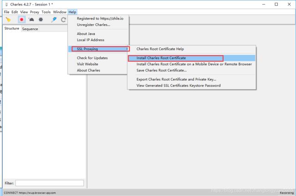Toggle the red Record button
296x196 pixels.
21,20
